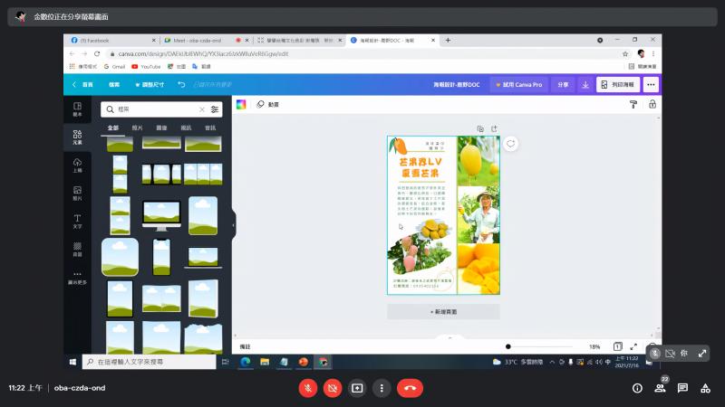
Task: Choose the laptop frame thumbnail
Action: pos(203,258)
